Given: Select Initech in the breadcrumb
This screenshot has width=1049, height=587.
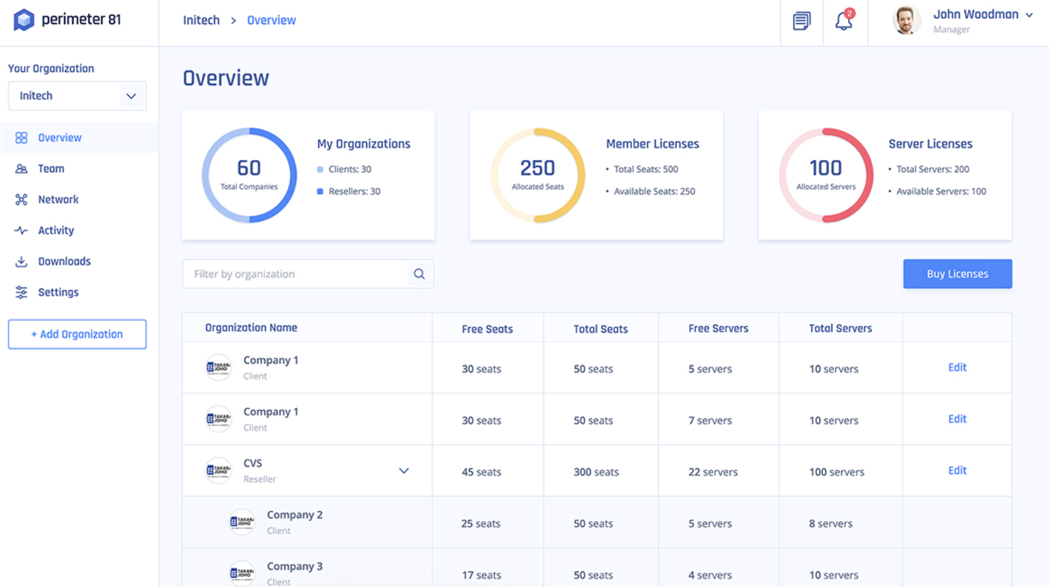Looking at the screenshot, I should pyautogui.click(x=201, y=20).
